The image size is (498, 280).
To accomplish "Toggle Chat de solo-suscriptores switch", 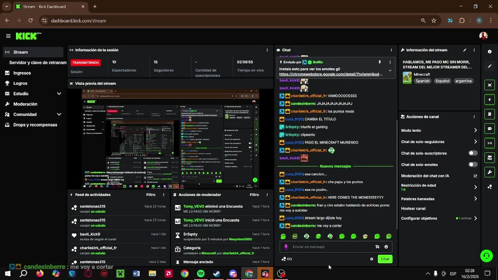I will tap(473, 153).
